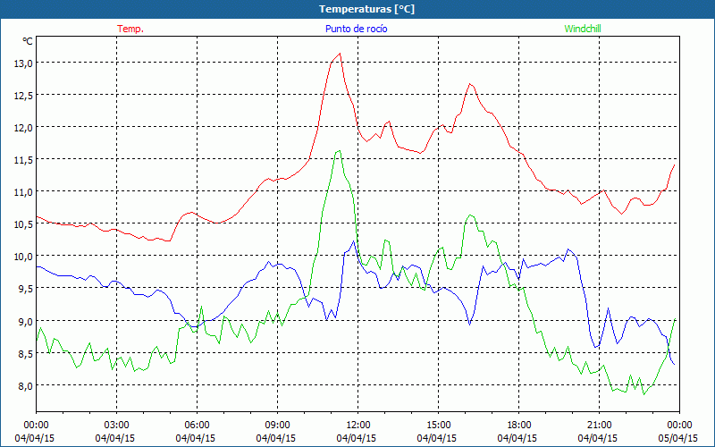Click the 12,5 y-axis value
This screenshot has height=447, width=715.
[24, 96]
